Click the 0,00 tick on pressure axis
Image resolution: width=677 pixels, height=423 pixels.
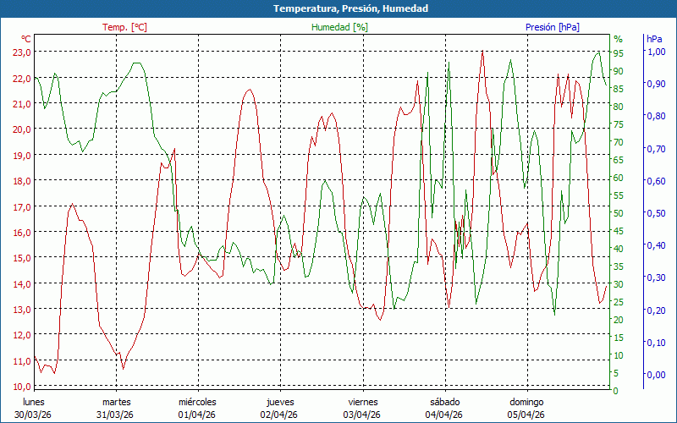click(x=656, y=375)
